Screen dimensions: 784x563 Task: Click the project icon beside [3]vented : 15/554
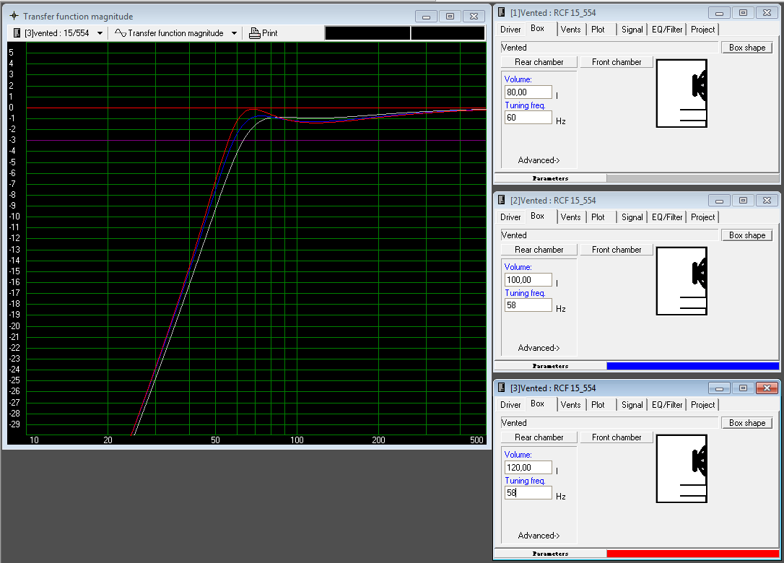click(17, 33)
